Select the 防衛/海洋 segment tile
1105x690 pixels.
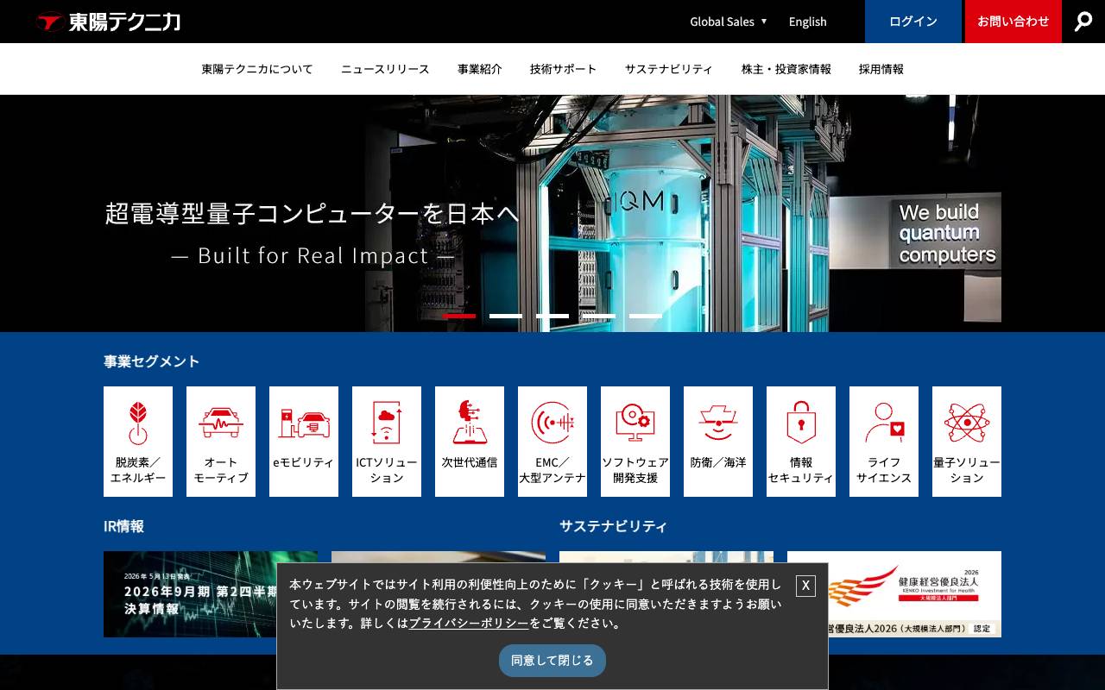718,442
